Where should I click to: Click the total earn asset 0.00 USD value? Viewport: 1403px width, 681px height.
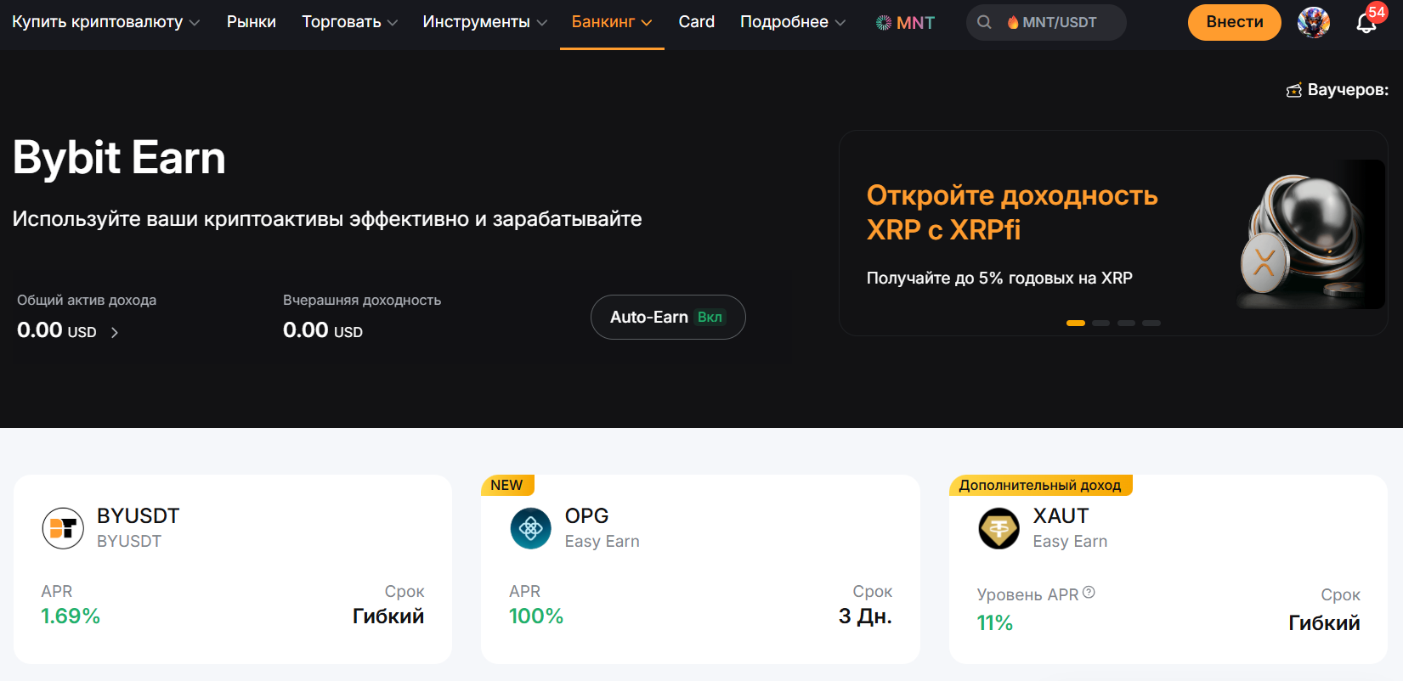coord(57,330)
